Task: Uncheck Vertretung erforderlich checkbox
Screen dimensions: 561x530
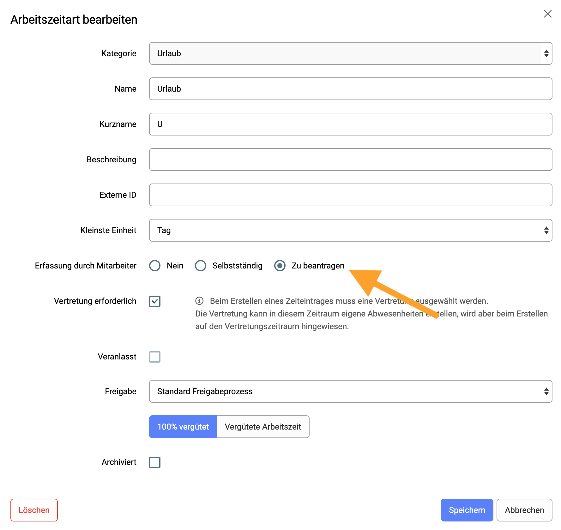Action: point(155,301)
